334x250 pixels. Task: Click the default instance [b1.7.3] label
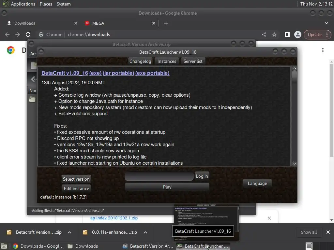coord(63,197)
